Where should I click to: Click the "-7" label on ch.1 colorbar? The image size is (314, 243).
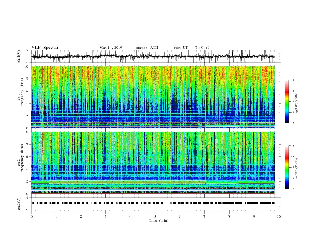(x=292, y=123)
